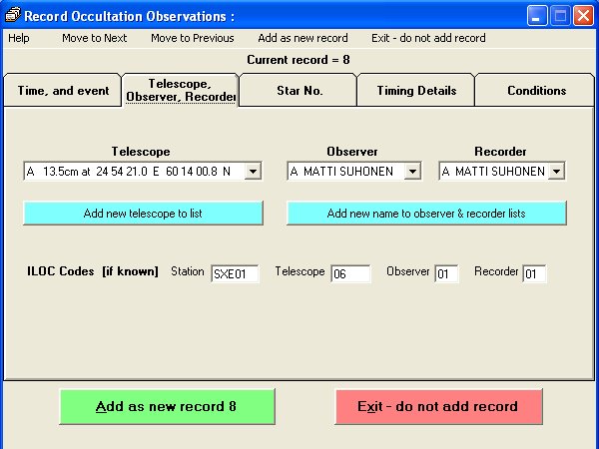Focus the ILOC Telescope code field

(350, 273)
